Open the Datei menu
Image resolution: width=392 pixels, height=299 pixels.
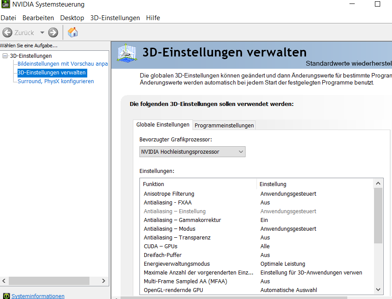point(8,18)
